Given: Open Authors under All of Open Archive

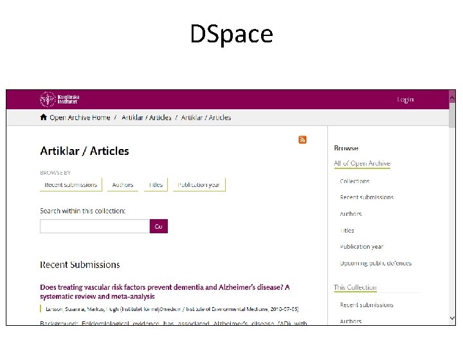Looking at the screenshot, I should (x=350, y=213).
